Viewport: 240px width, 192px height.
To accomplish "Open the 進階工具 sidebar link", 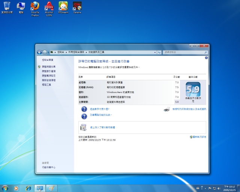I will (x=46, y=85).
